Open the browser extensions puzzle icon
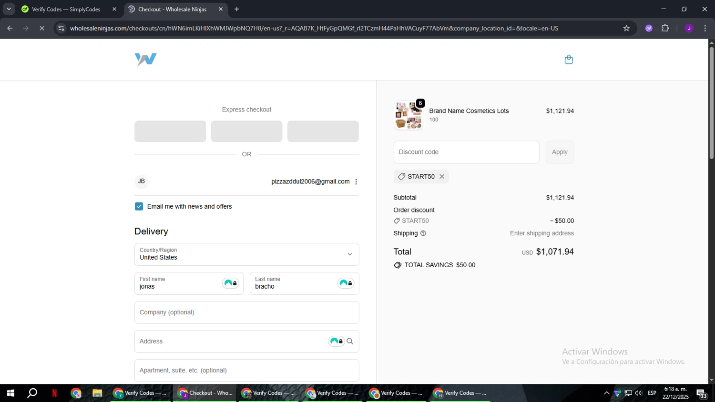 [x=665, y=28]
